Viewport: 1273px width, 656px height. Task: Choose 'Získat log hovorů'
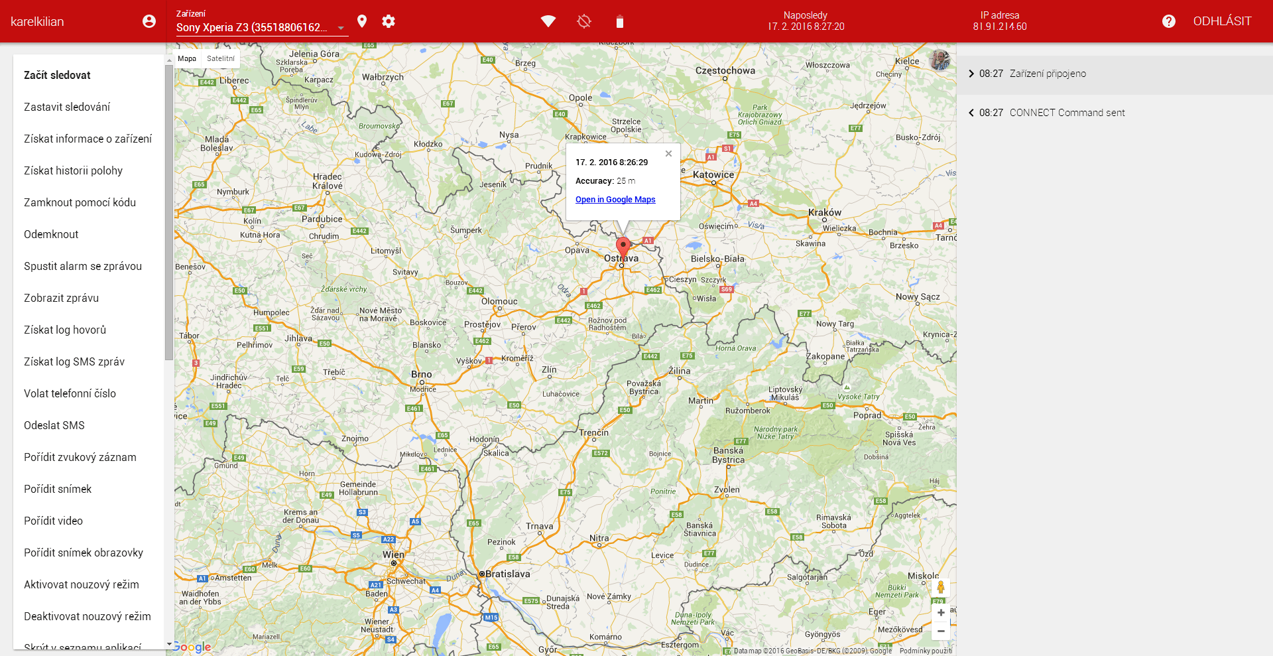pyautogui.click(x=89, y=330)
